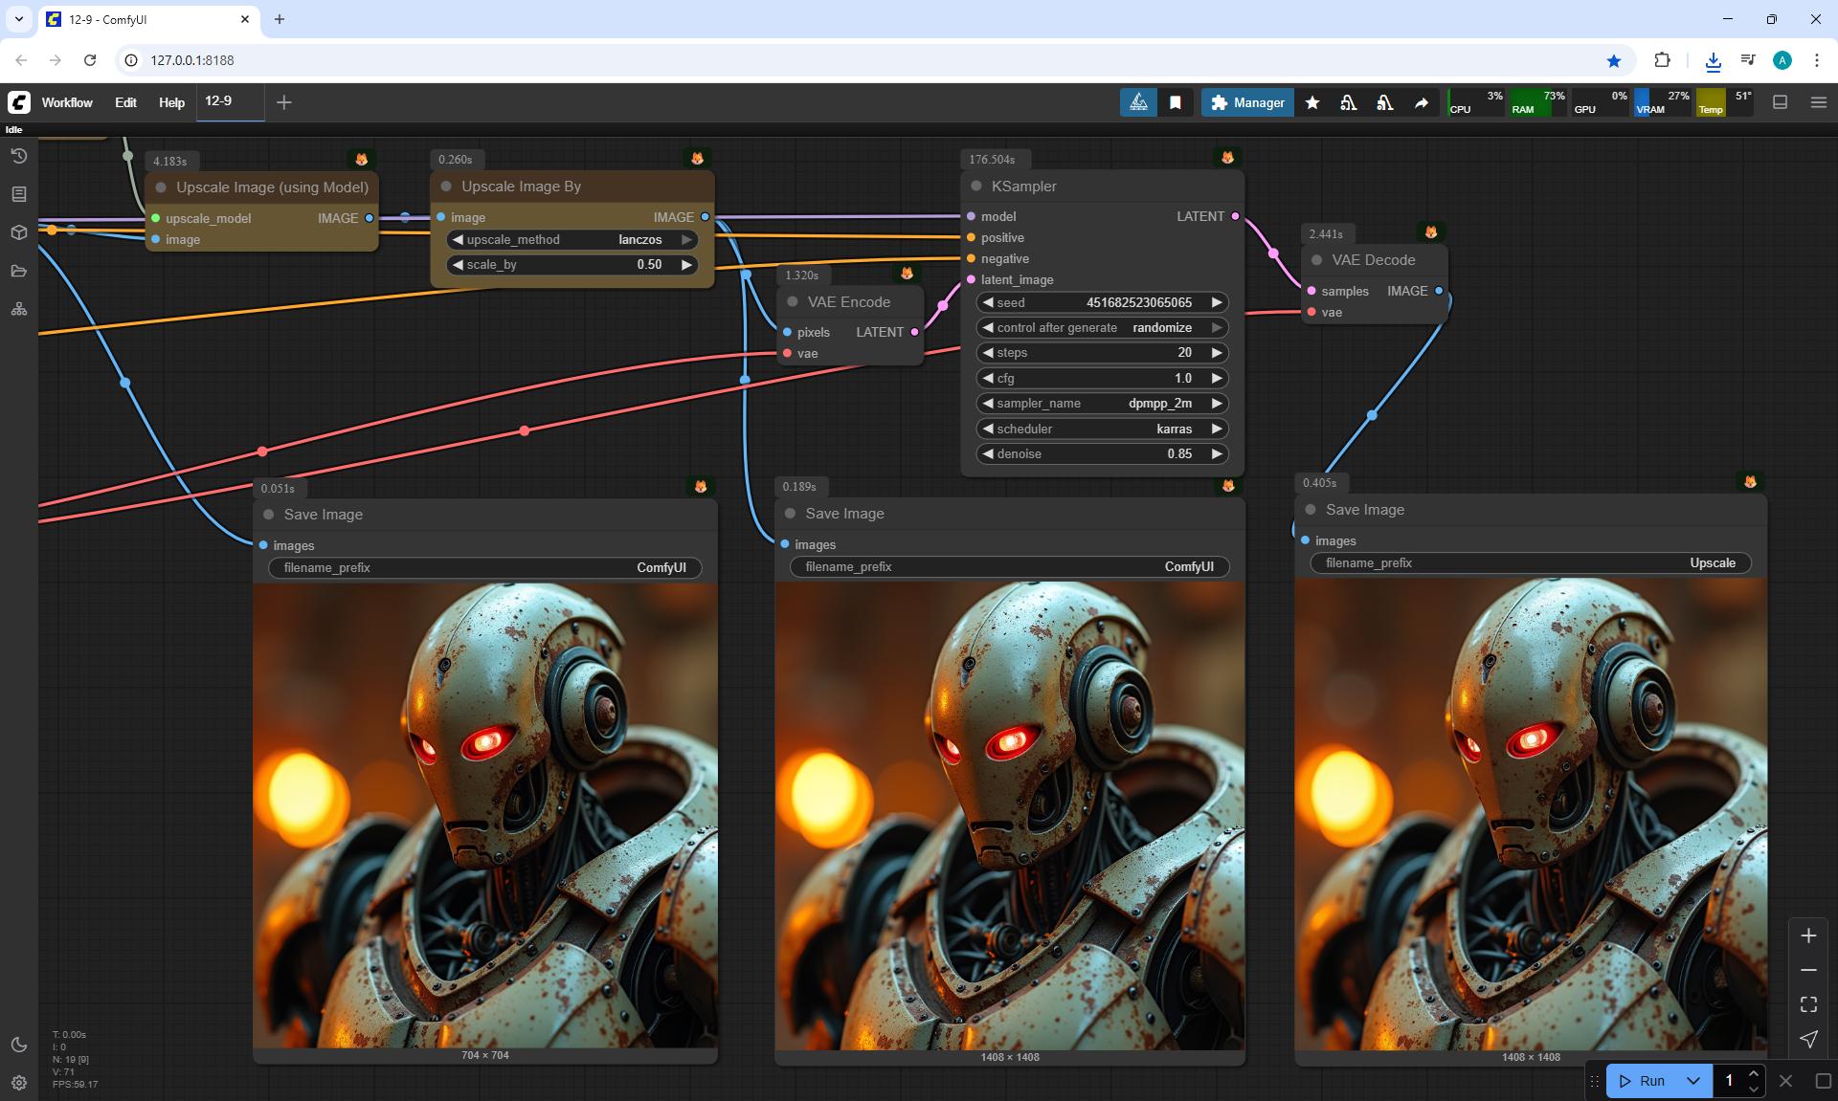1838x1101 pixels.
Task: Toggle bottom panel visibility icon
Action: (1780, 102)
